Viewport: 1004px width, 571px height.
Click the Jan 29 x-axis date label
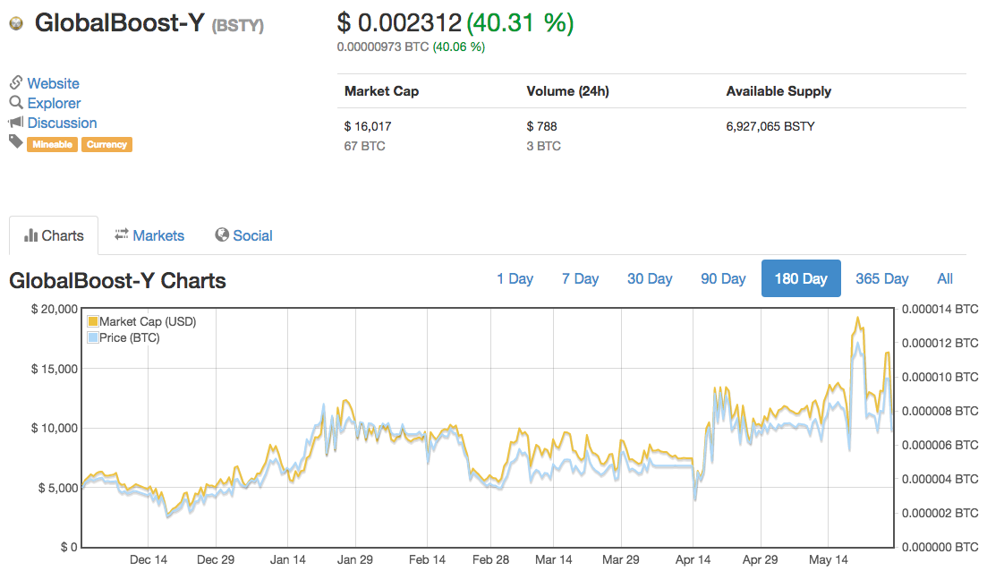tap(355, 559)
